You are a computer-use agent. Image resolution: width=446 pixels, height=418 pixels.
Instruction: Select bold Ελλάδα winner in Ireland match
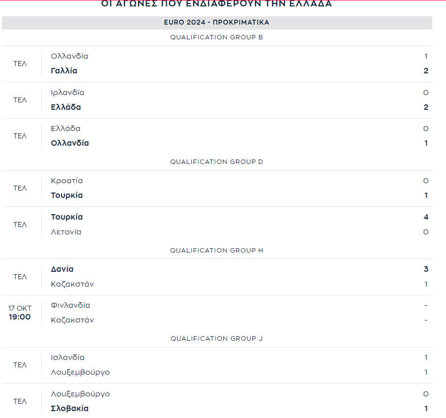point(66,107)
